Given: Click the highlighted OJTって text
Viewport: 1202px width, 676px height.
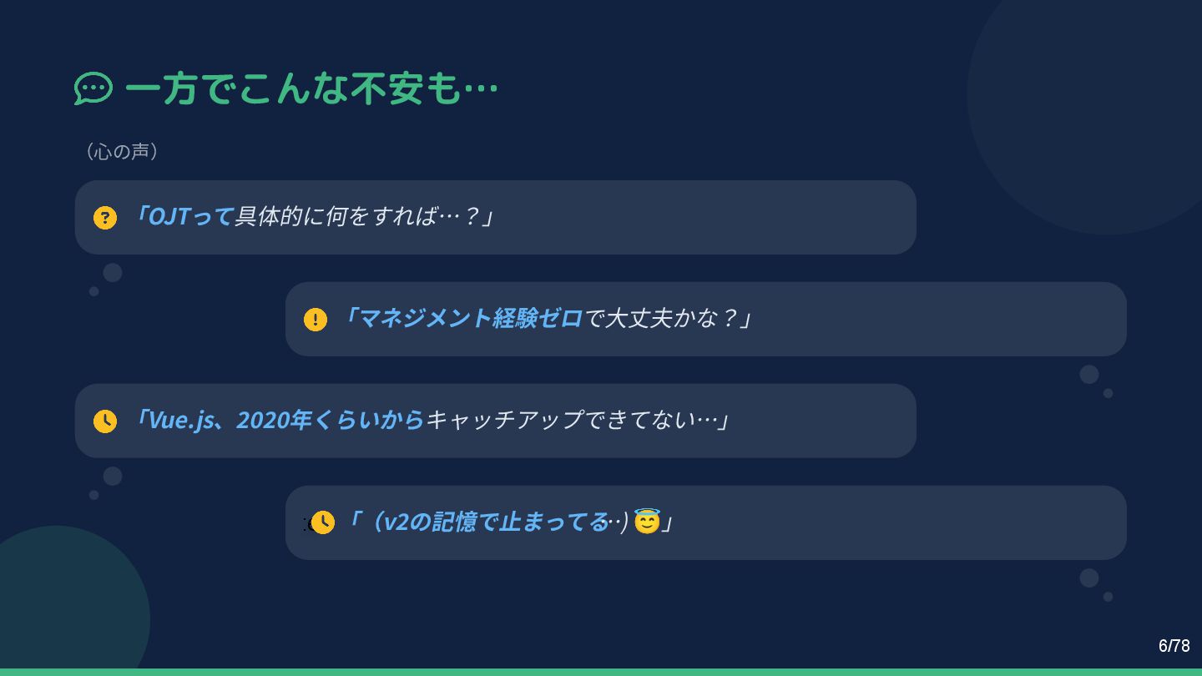Looking at the screenshot, I should (190, 217).
